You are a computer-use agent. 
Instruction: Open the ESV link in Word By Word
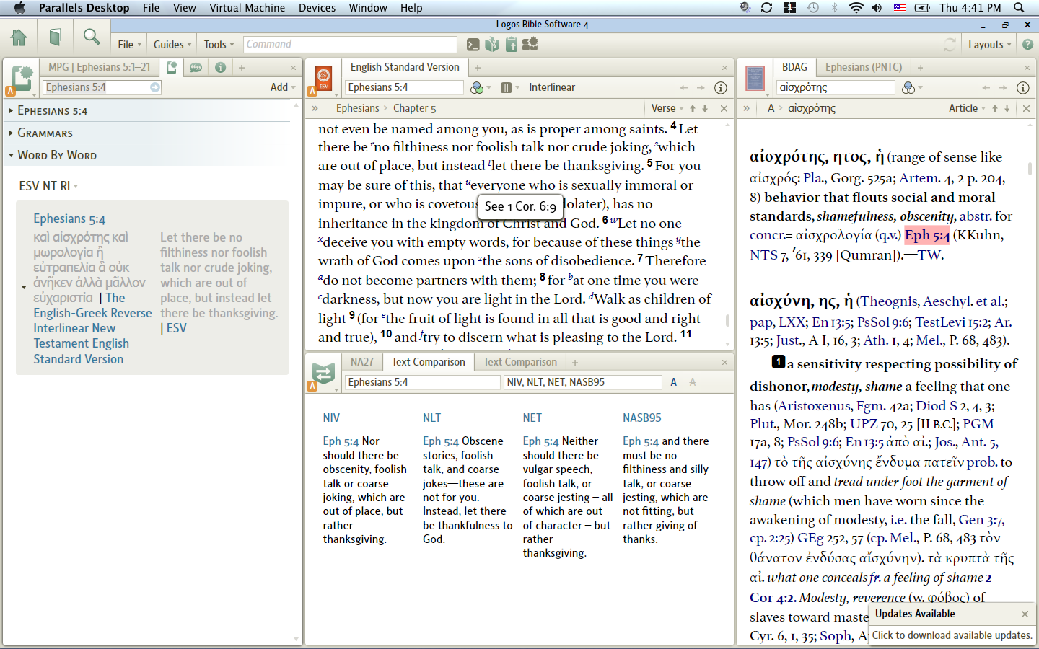(x=177, y=328)
